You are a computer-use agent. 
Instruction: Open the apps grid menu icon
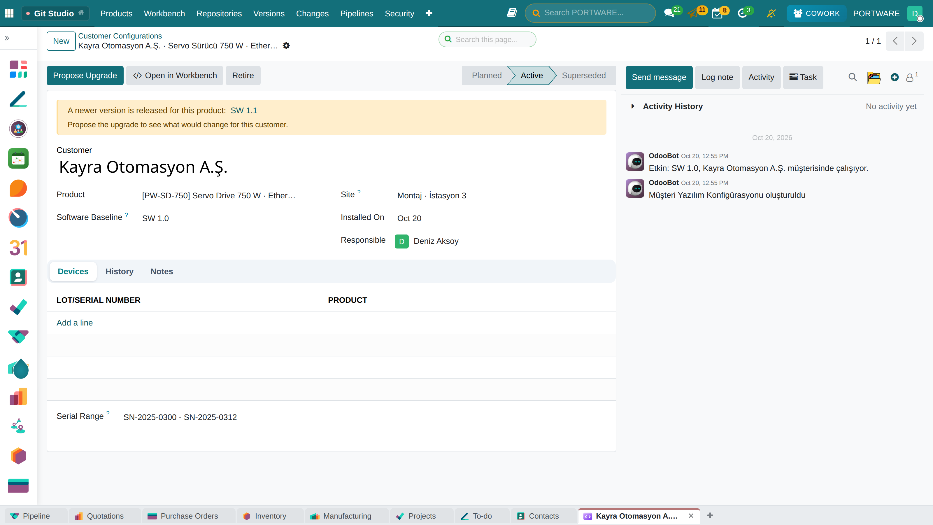[9, 13]
